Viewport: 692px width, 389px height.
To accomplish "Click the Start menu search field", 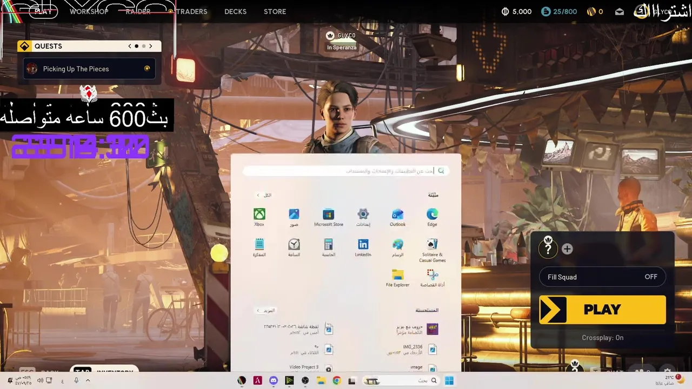I will 345,171.
